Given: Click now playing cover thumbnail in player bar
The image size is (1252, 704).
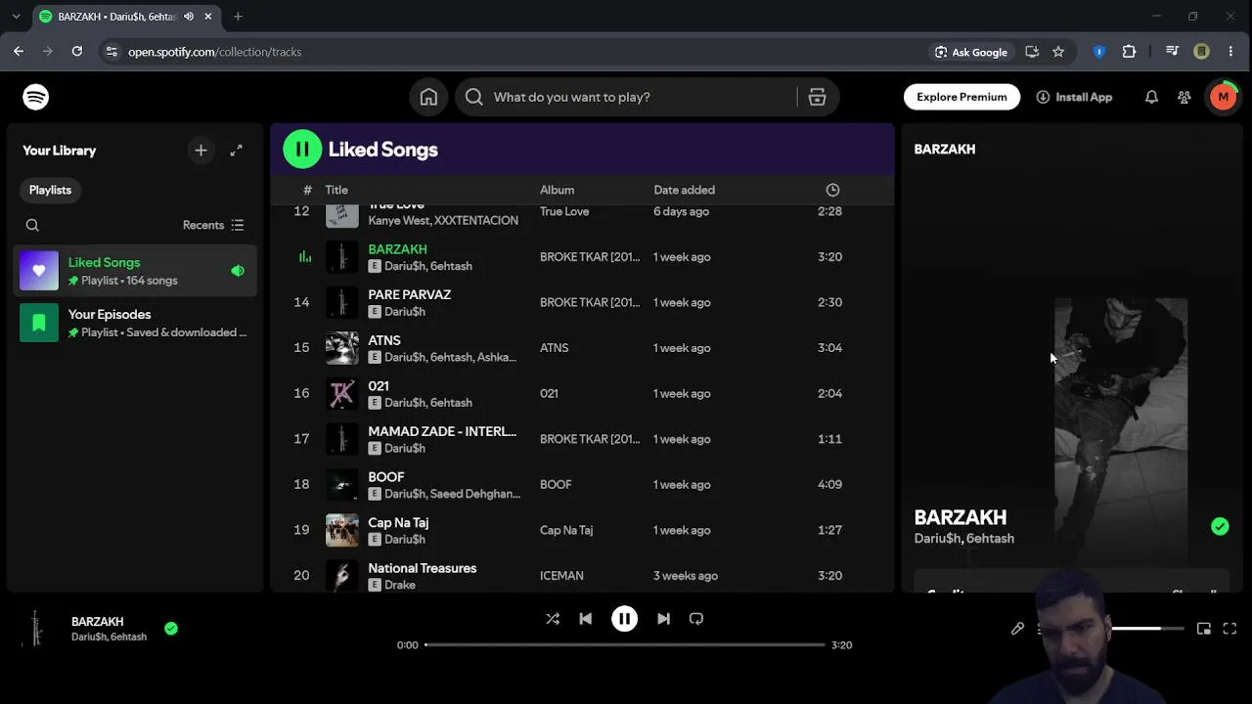Looking at the screenshot, I should (36, 629).
